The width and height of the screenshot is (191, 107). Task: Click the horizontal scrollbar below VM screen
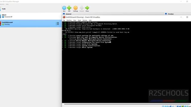127,104
